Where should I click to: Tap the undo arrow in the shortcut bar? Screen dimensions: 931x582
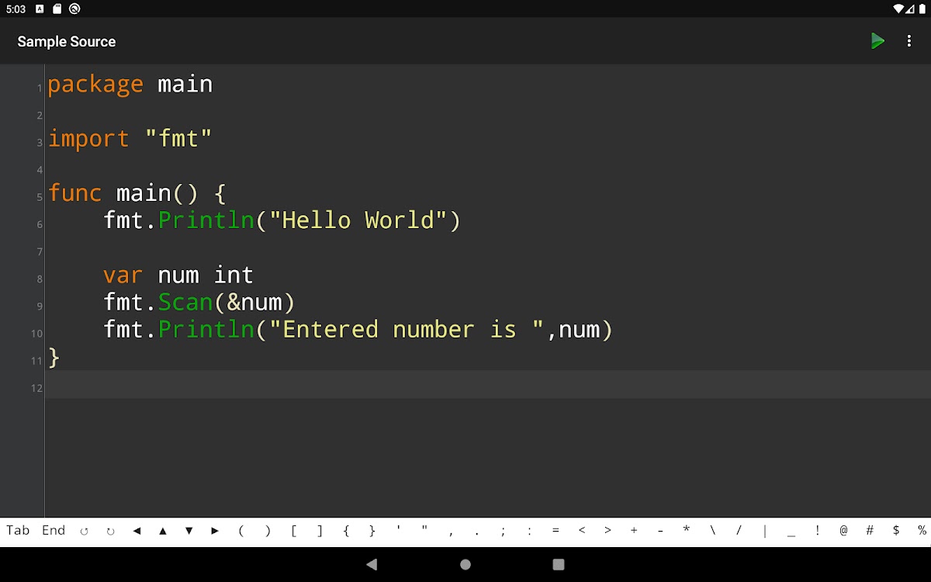pos(84,531)
